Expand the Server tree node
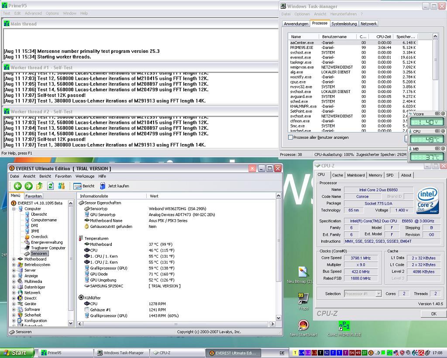Viewport: 447px width, 358px height. pos(14,270)
